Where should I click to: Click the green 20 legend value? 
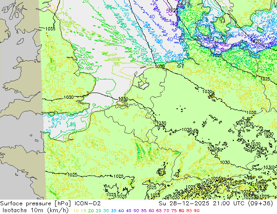click(91, 211)
